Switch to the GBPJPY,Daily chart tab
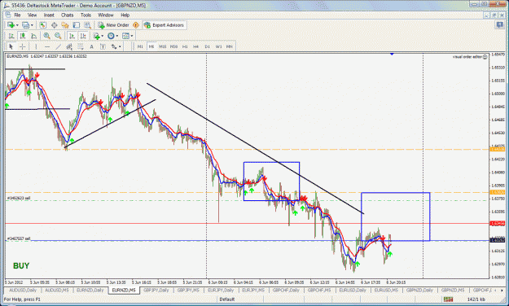 [x=156, y=290]
